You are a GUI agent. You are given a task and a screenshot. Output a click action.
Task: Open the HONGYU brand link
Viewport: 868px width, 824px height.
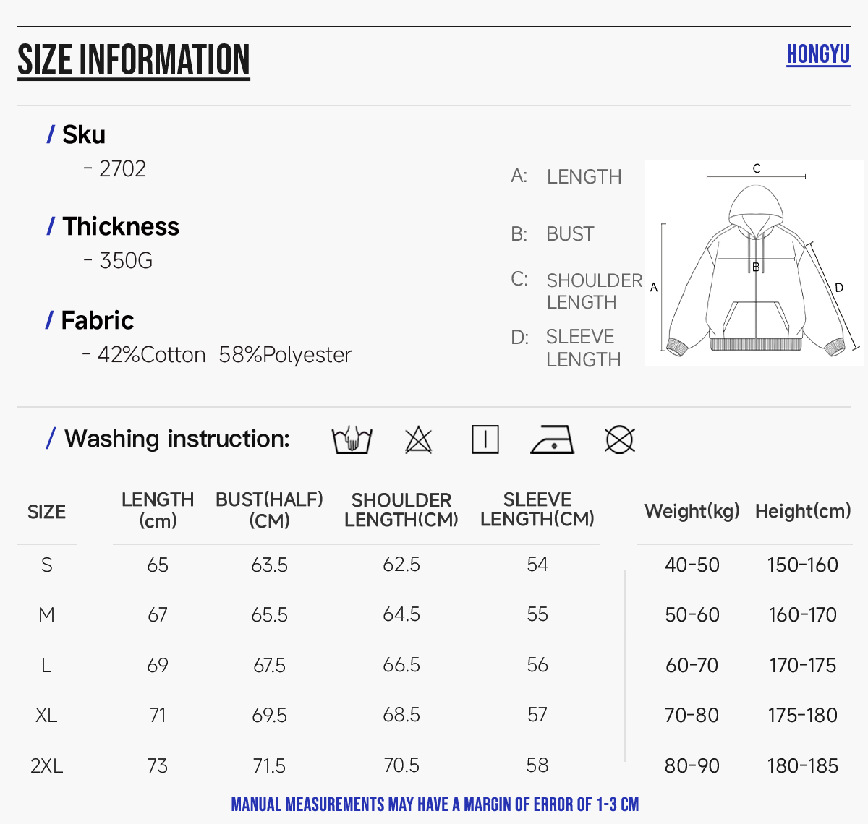click(x=818, y=55)
